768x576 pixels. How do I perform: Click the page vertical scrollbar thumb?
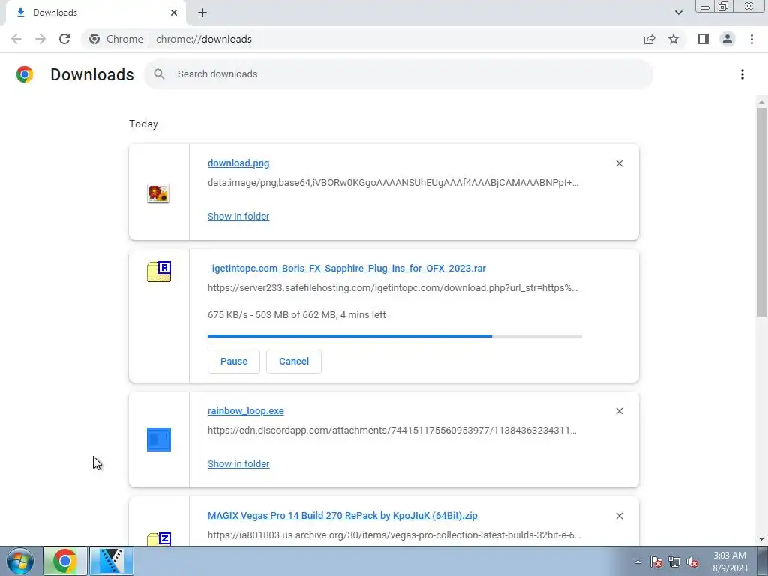click(760, 211)
